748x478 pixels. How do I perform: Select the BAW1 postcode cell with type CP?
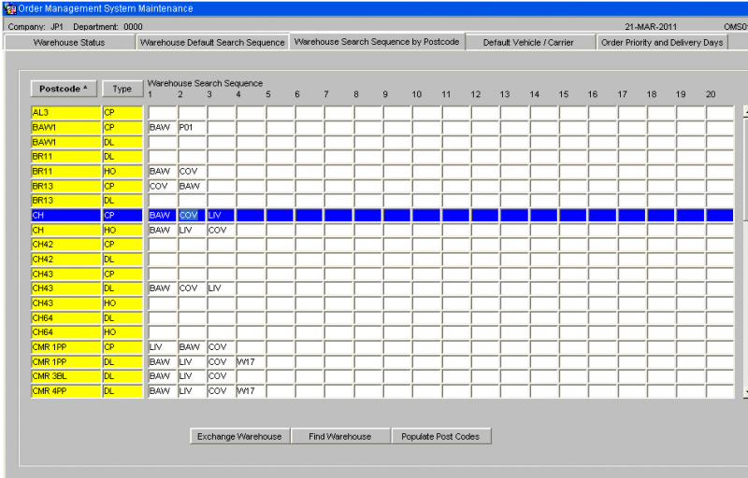pyautogui.click(x=65, y=127)
